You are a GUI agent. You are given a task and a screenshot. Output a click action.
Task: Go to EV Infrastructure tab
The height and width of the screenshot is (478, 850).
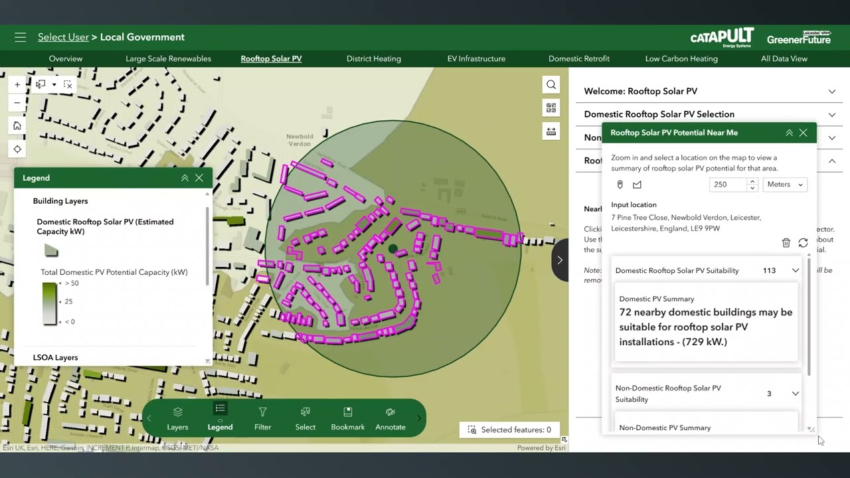coord(476,58)
